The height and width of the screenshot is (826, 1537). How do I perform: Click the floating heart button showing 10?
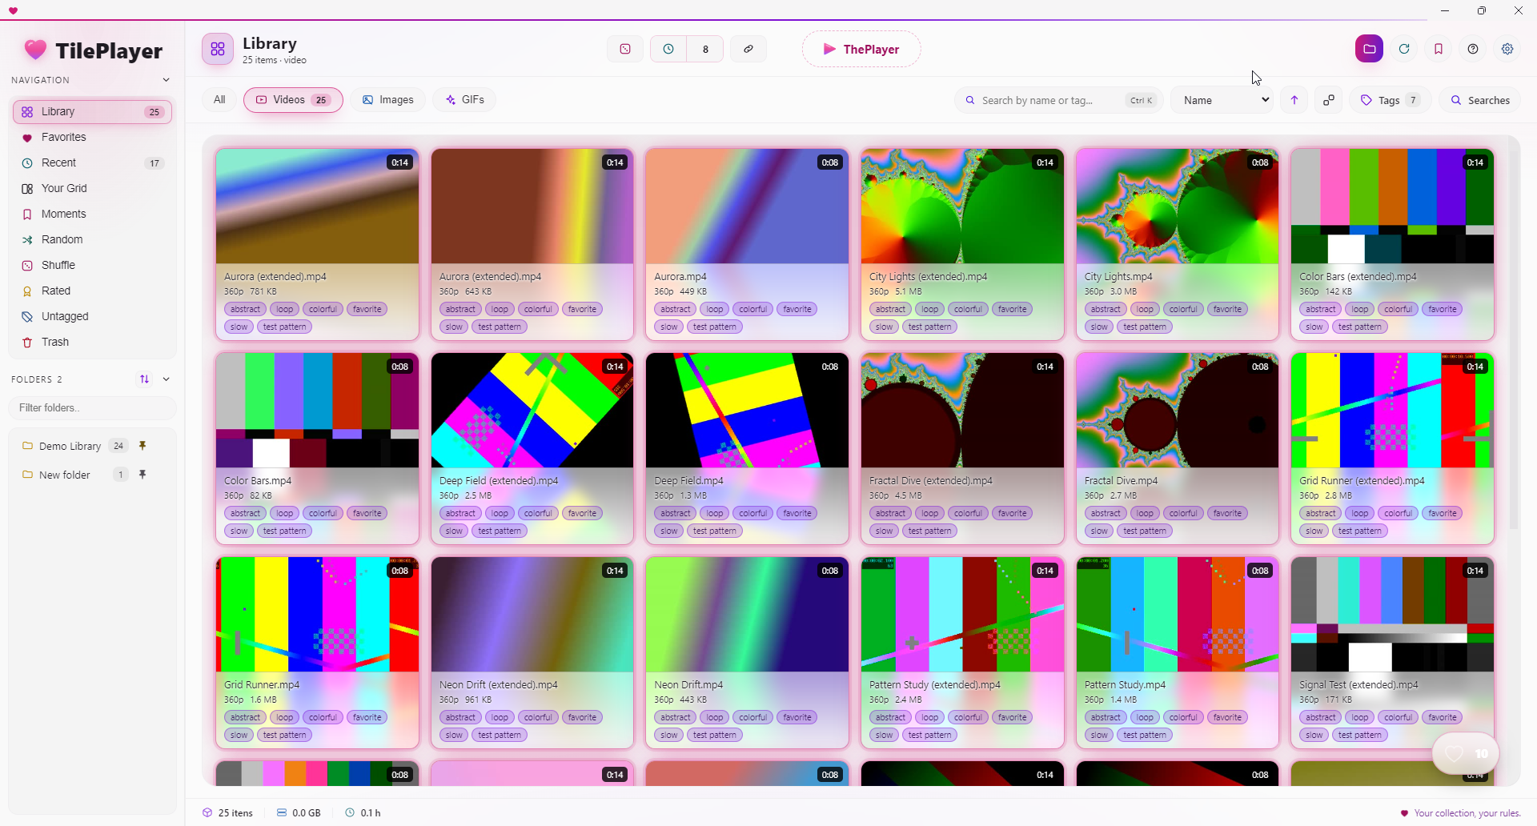[x=1465, y=753]
